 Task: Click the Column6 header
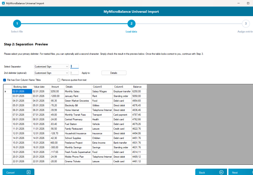(122, 86)
